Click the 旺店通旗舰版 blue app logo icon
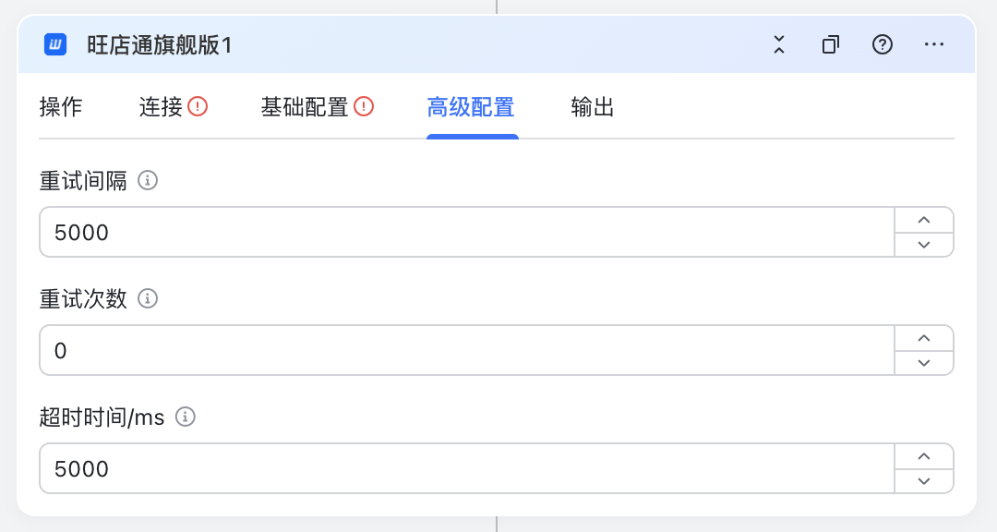Screen dimensions: 997x532 point(55,44)
